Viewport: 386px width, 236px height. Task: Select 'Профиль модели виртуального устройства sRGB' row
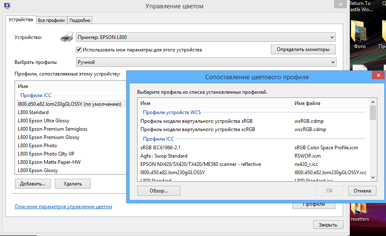click(x=253, y=121)
